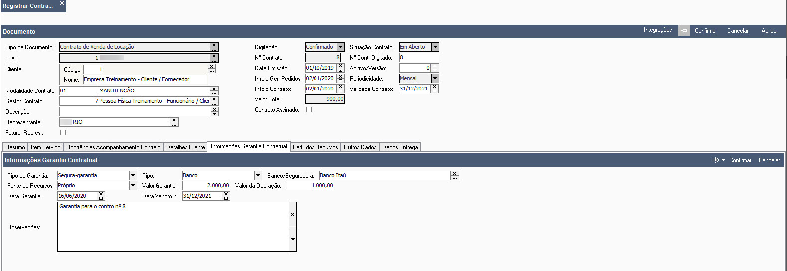The image size is (787, 271).
Task: Enable the Faturar Repres. checkbox
Action: 63,133
